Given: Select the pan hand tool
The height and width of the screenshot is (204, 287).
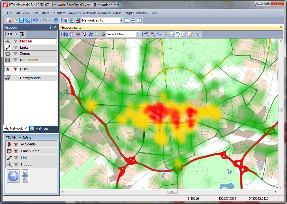Looking at the screenshot, I should pos(178,34).
